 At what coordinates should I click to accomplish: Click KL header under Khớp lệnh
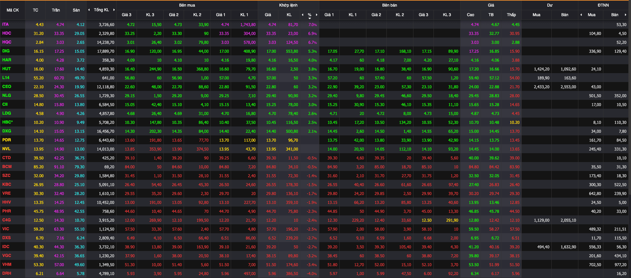click(x=289, y=15)
